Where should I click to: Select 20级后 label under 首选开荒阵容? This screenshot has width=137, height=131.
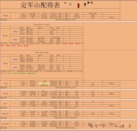15,67
